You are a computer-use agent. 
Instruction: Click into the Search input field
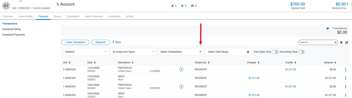pos(316,42)
